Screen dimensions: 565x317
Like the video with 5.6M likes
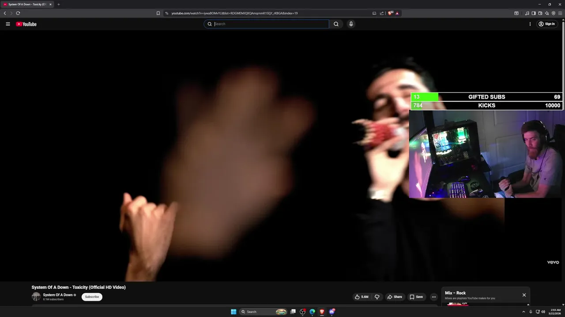[362, 297]
